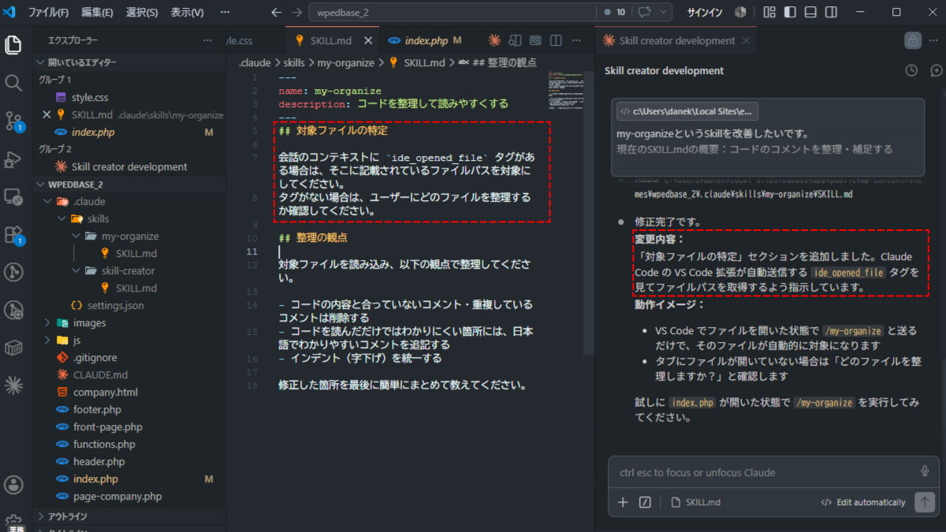Click the wpedbase_2 command center search box
The image size is (946, 532).
tap(452, 12)
